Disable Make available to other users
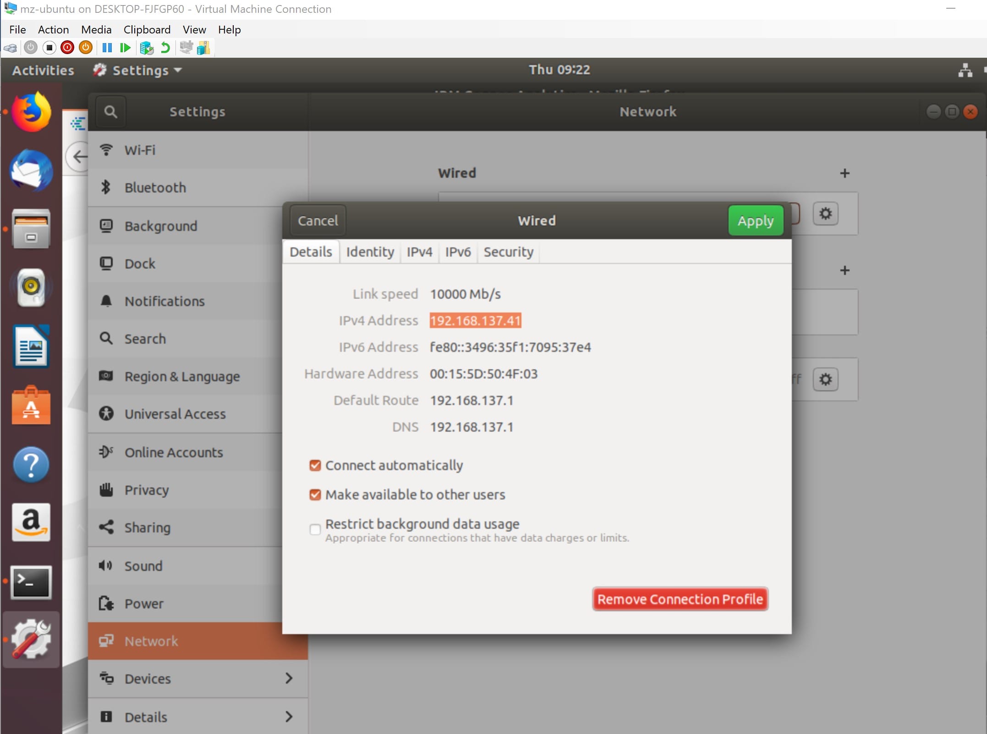Screen dimensions: 987x734 coord(314,495)
